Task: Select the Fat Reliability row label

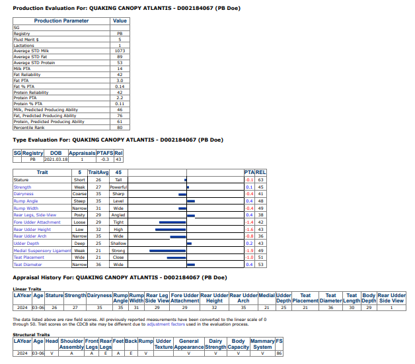Action: tap(27, 75)
